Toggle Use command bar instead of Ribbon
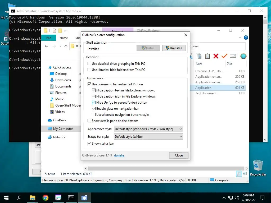Viewport: 271px width, 203px height. coord(89,84)
